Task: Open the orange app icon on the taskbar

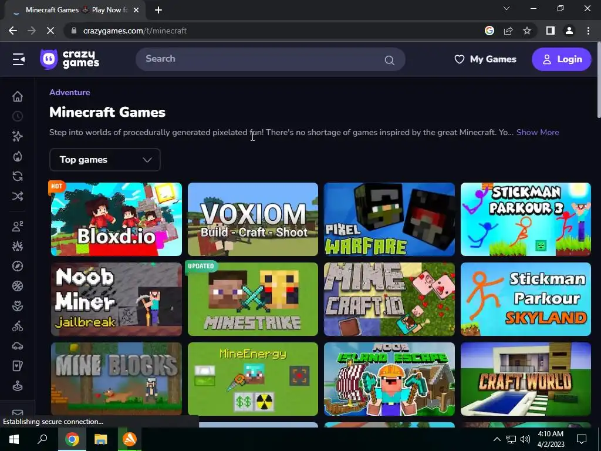Action: [x=130, y=439]
